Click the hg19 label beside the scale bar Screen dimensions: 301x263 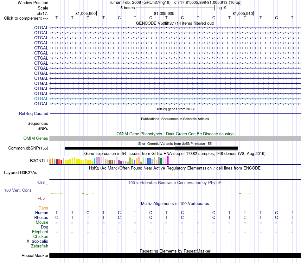pyautogui.click(x=222, y=8)
